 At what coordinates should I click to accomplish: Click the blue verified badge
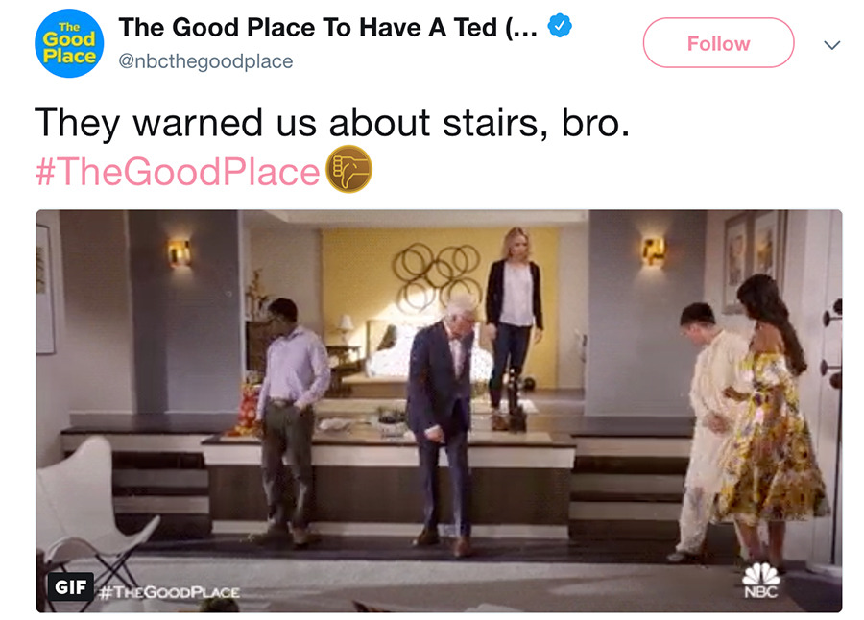tap(560, 26)
